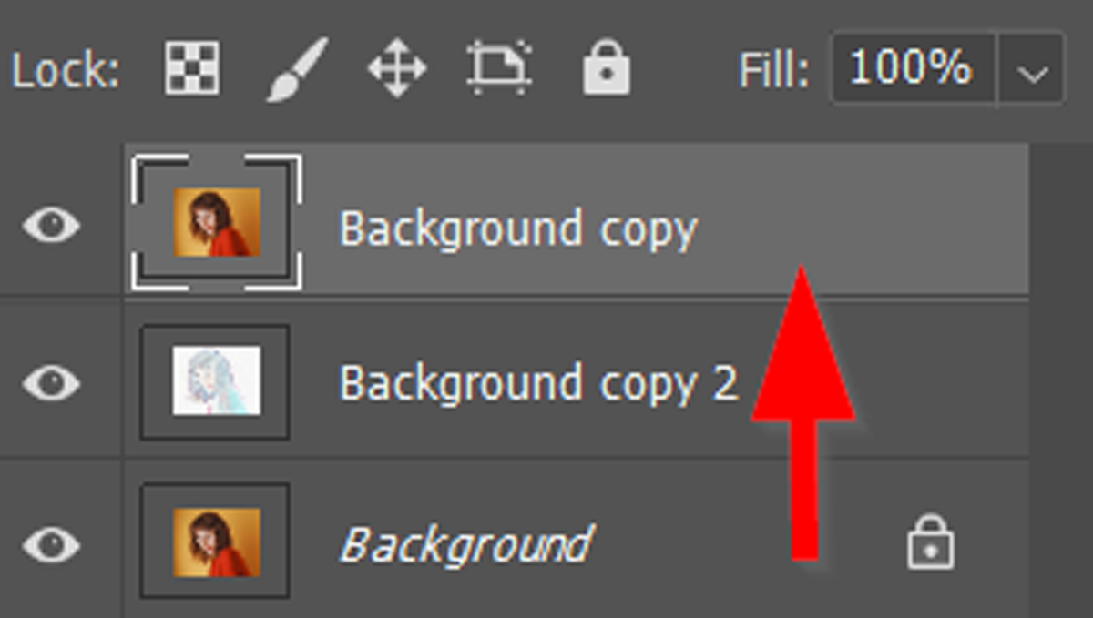Hide the Background copy layer
This screenshot has height=618, width=1093.
[51, 225]
